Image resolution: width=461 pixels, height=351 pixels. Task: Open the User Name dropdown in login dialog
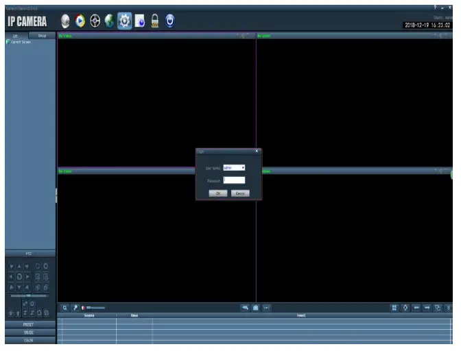pyautogui.click(x=234, y=168)
